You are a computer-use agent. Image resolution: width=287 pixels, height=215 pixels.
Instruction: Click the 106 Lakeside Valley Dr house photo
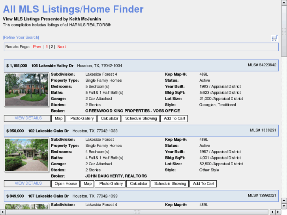(x=26, y=90)
